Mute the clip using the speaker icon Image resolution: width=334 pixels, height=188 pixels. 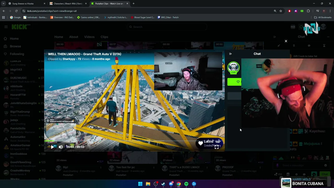pyautogui.click(x=61, y=147)
